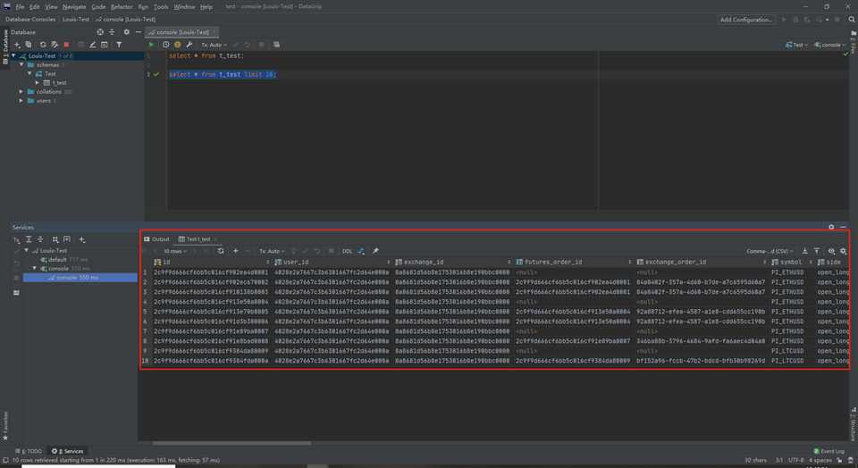This screenshot has width=858, height=468.
Task: Open result grid settings gear
Action: 843,251
